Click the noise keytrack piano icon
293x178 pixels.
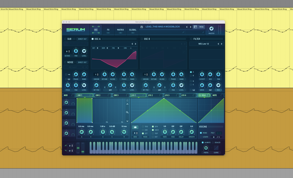69,79
